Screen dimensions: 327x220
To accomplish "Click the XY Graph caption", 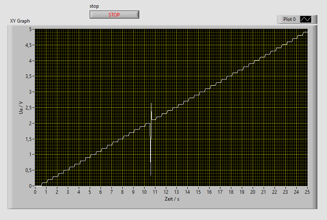I will pos(20,21).
